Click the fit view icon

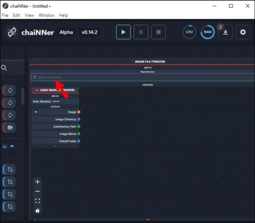(x=37, y=201)
